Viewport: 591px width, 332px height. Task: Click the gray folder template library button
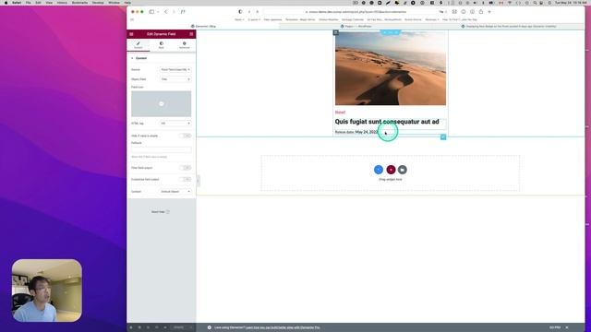click(403, 170)
